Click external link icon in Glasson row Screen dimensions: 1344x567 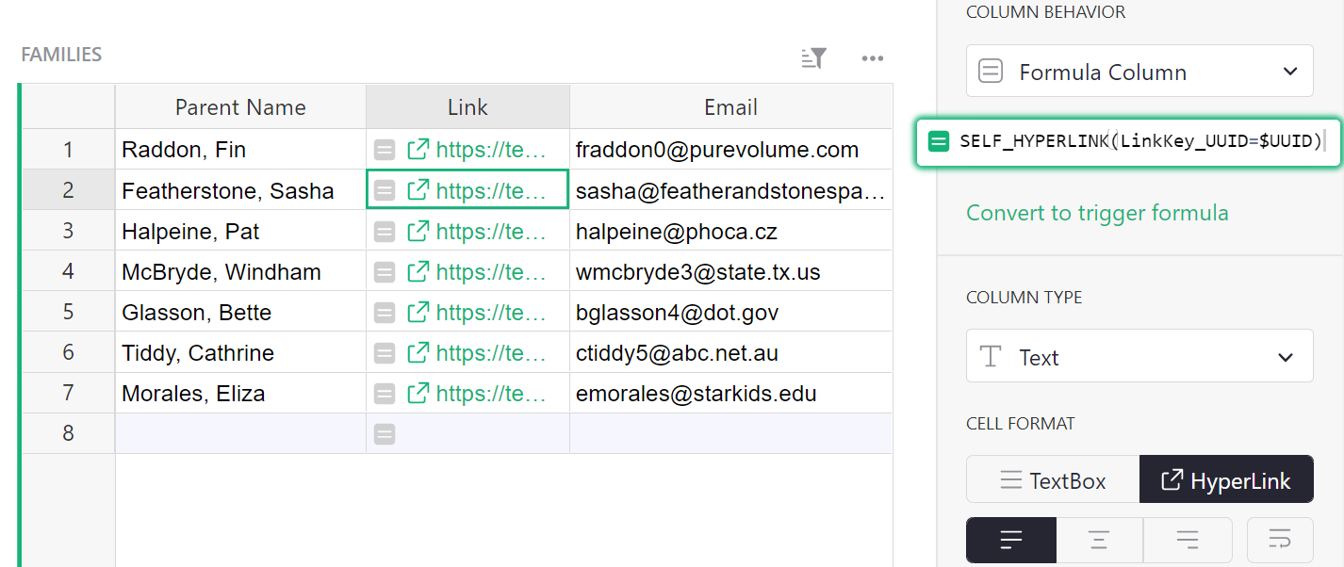tap(418, 313)
